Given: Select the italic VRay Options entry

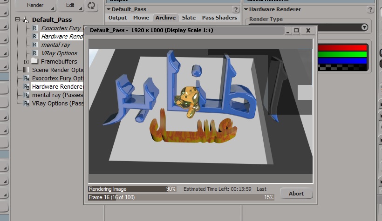Looking at the screenshot, I should (59, 53).
